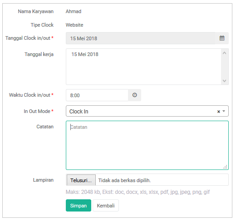
Task: Open the calendar date picker icon
Action: pyautogui.click(x=222, y=38)
